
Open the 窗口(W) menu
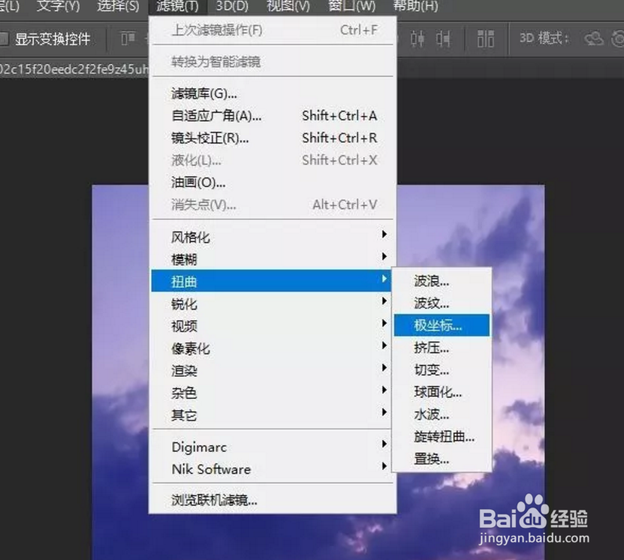[352, 6]
